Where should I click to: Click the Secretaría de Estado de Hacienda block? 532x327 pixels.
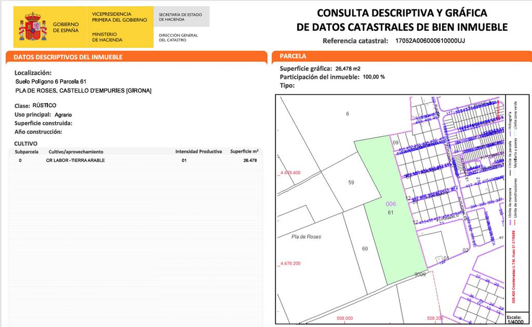coord(180,17)
